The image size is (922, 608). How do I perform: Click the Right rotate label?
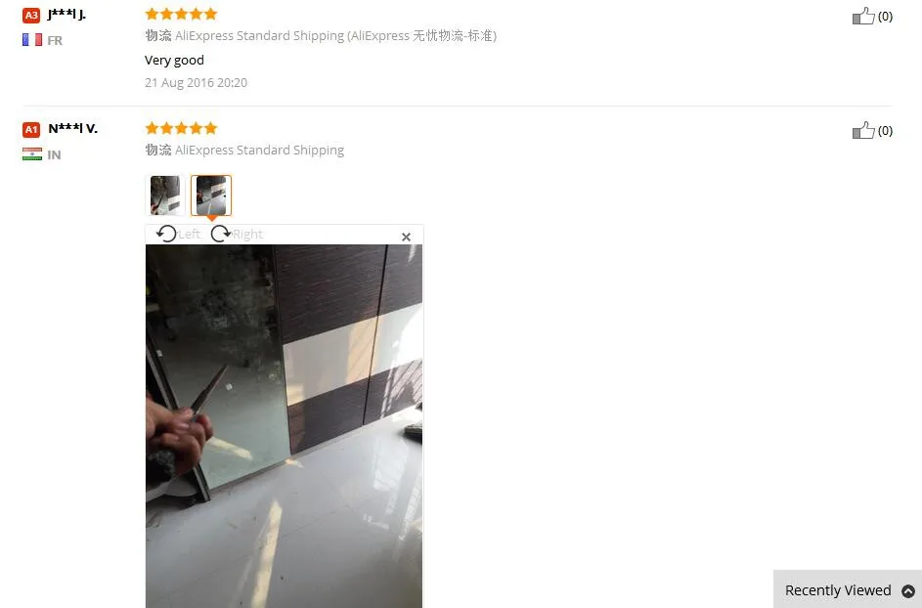[x=247, y=234]
